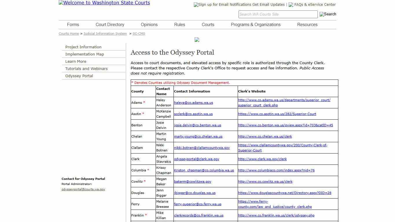Visit the Franklin County odyssey.php link
The width and height of the screenshot is (395, 222).
[x=276, y=215]
